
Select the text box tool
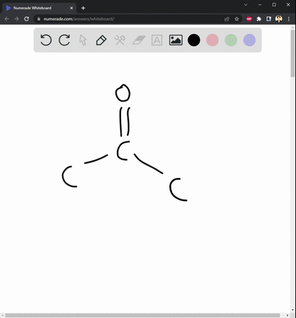(157, 40)
